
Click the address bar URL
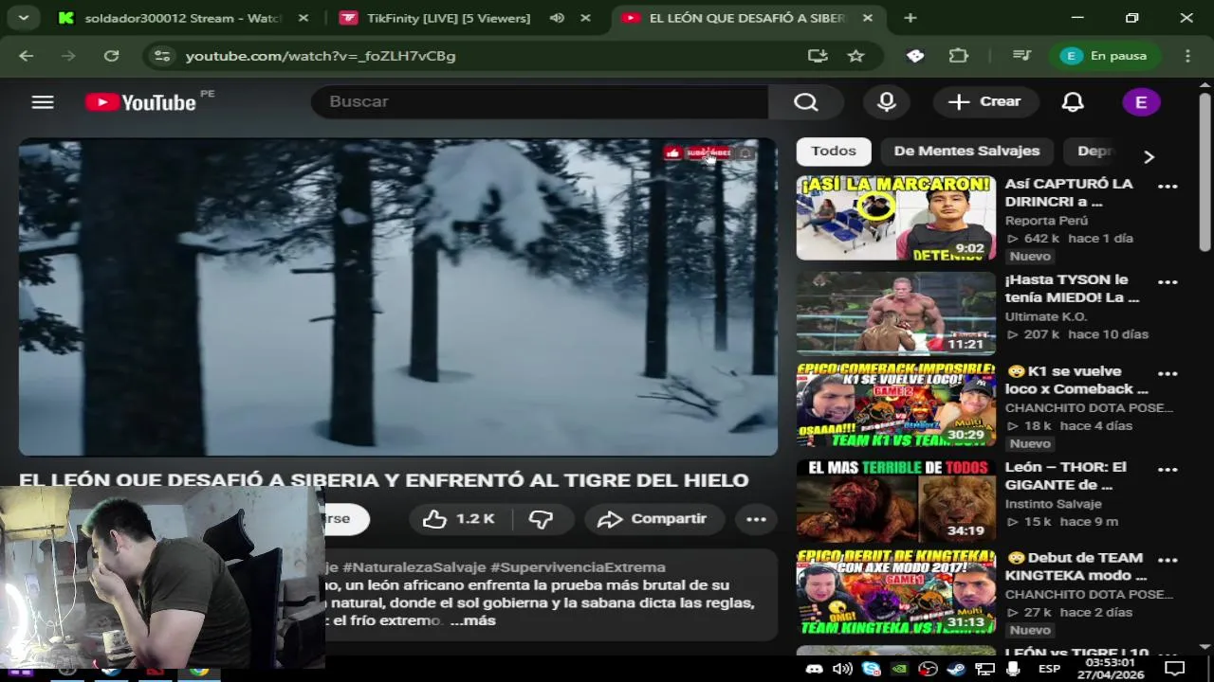tap(321, 56)
